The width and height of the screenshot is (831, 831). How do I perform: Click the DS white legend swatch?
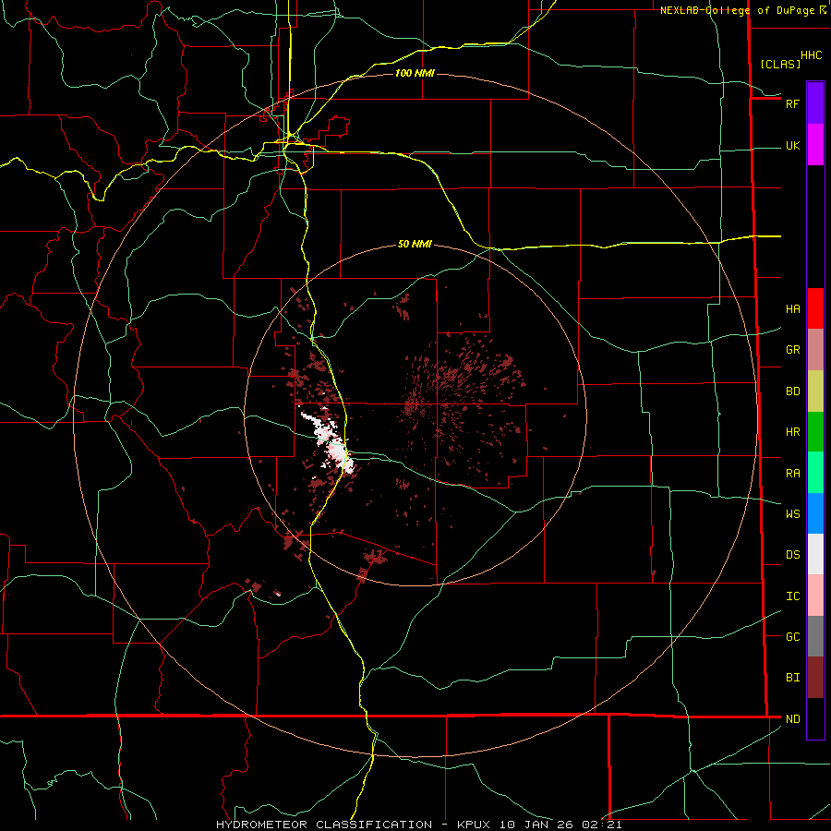815,554
